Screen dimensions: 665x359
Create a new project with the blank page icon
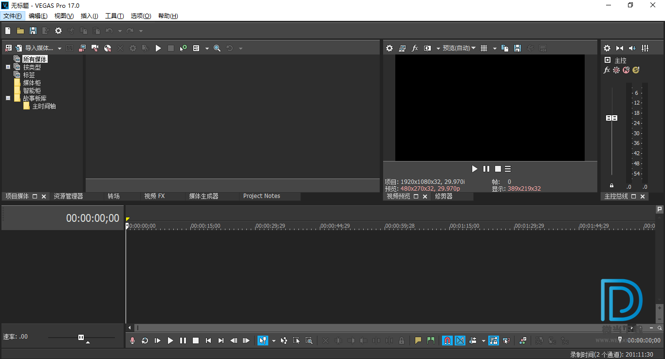tap(8, 31)
